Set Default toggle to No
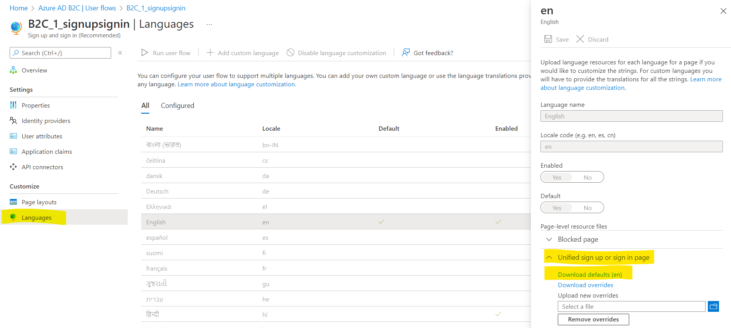 (x=588, y=208)
